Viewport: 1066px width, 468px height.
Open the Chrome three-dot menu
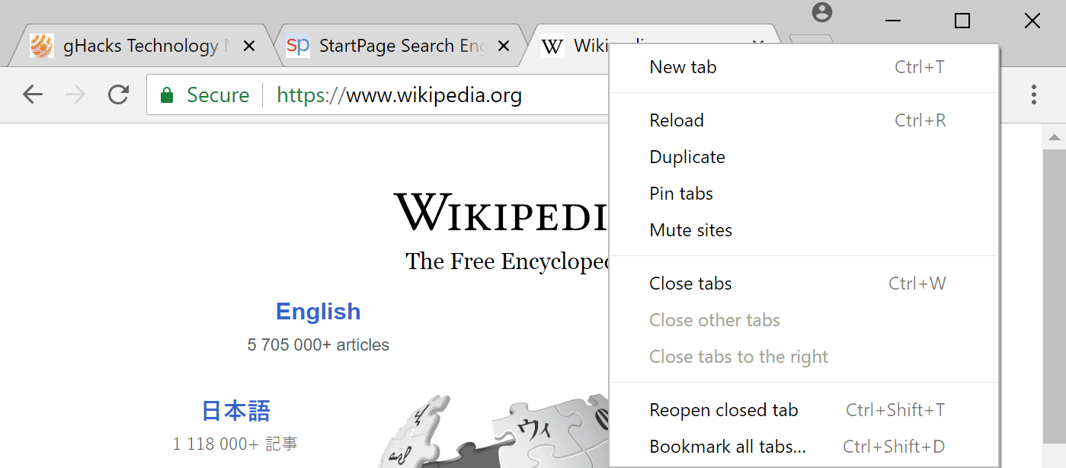click(x=1033, y=95)
